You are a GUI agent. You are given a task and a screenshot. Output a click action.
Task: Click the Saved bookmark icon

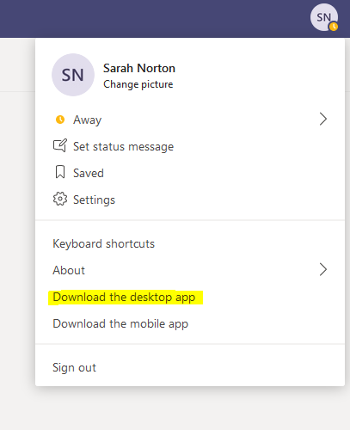tap(60, 172)
